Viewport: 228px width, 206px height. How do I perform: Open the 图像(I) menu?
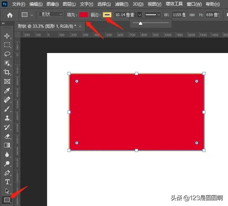53,4
